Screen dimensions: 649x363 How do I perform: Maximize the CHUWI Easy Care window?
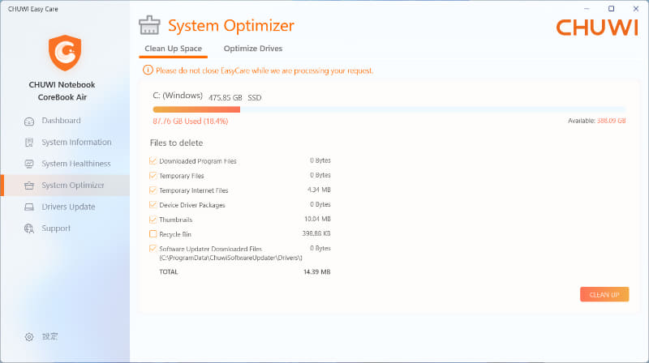point(611,9)
